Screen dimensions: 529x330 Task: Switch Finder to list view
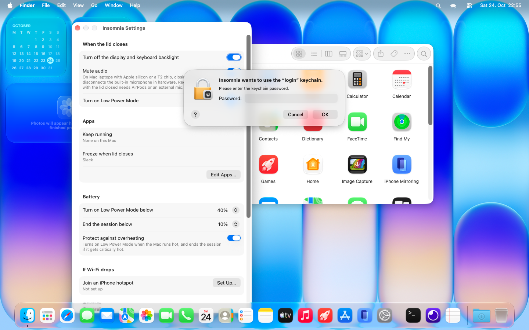pos(314,54)
